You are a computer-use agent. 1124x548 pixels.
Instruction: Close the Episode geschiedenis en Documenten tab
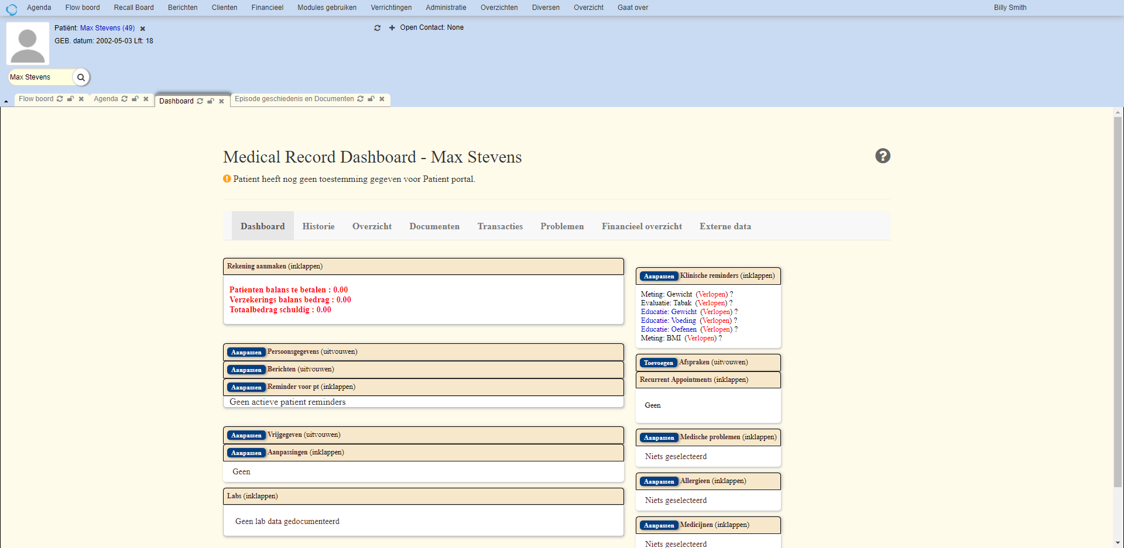click(382, 99)
